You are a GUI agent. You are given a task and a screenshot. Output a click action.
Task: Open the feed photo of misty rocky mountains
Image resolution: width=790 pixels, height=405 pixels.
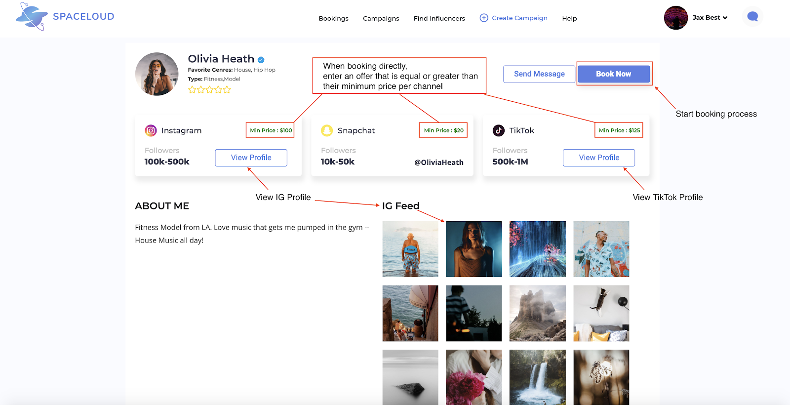(x=538, y=313)
